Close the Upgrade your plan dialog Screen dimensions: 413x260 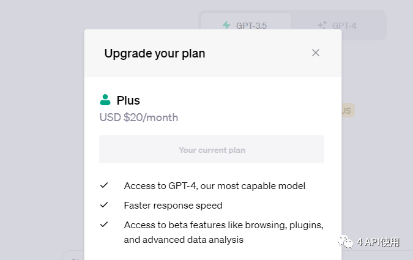316,53
